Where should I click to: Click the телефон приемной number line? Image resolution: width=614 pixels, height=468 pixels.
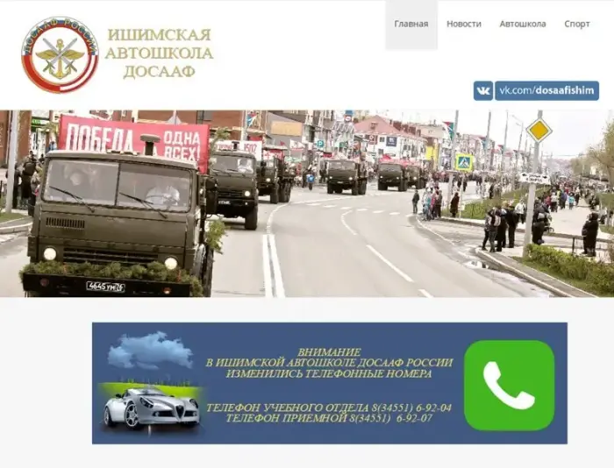click(x=329, y=419)
